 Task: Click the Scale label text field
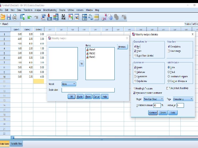pyautogui.click(x=88, y=90)
